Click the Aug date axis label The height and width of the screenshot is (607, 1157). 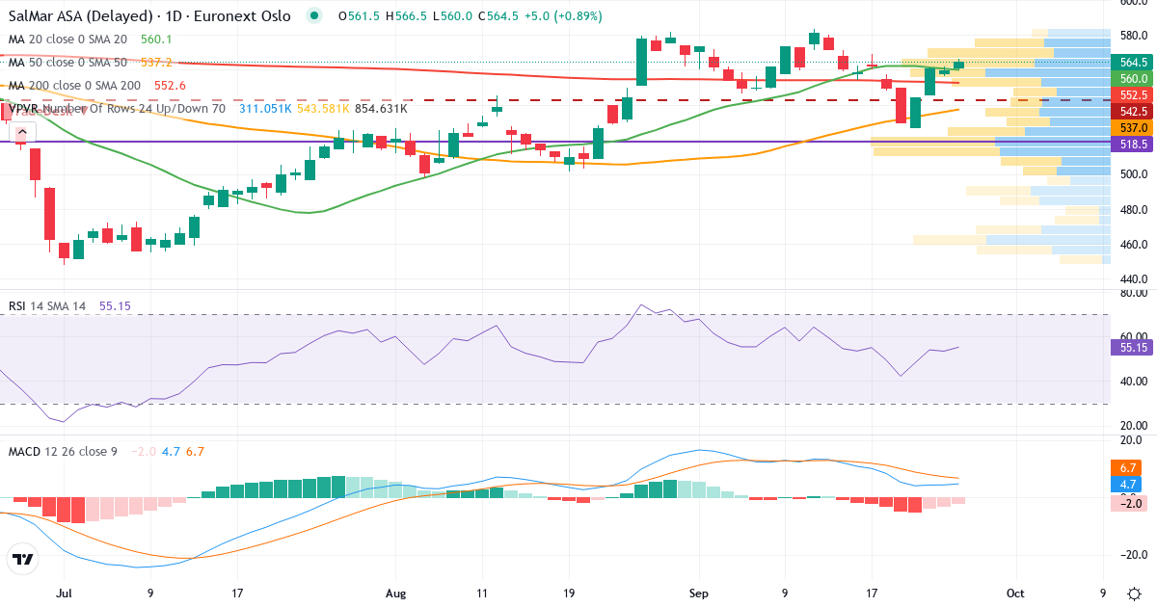396,594
